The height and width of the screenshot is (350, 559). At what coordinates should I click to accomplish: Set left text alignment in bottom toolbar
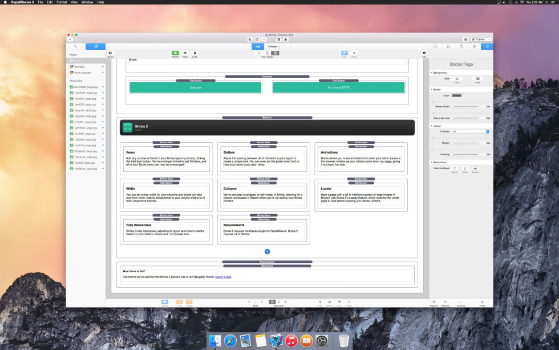pos(273,302)
